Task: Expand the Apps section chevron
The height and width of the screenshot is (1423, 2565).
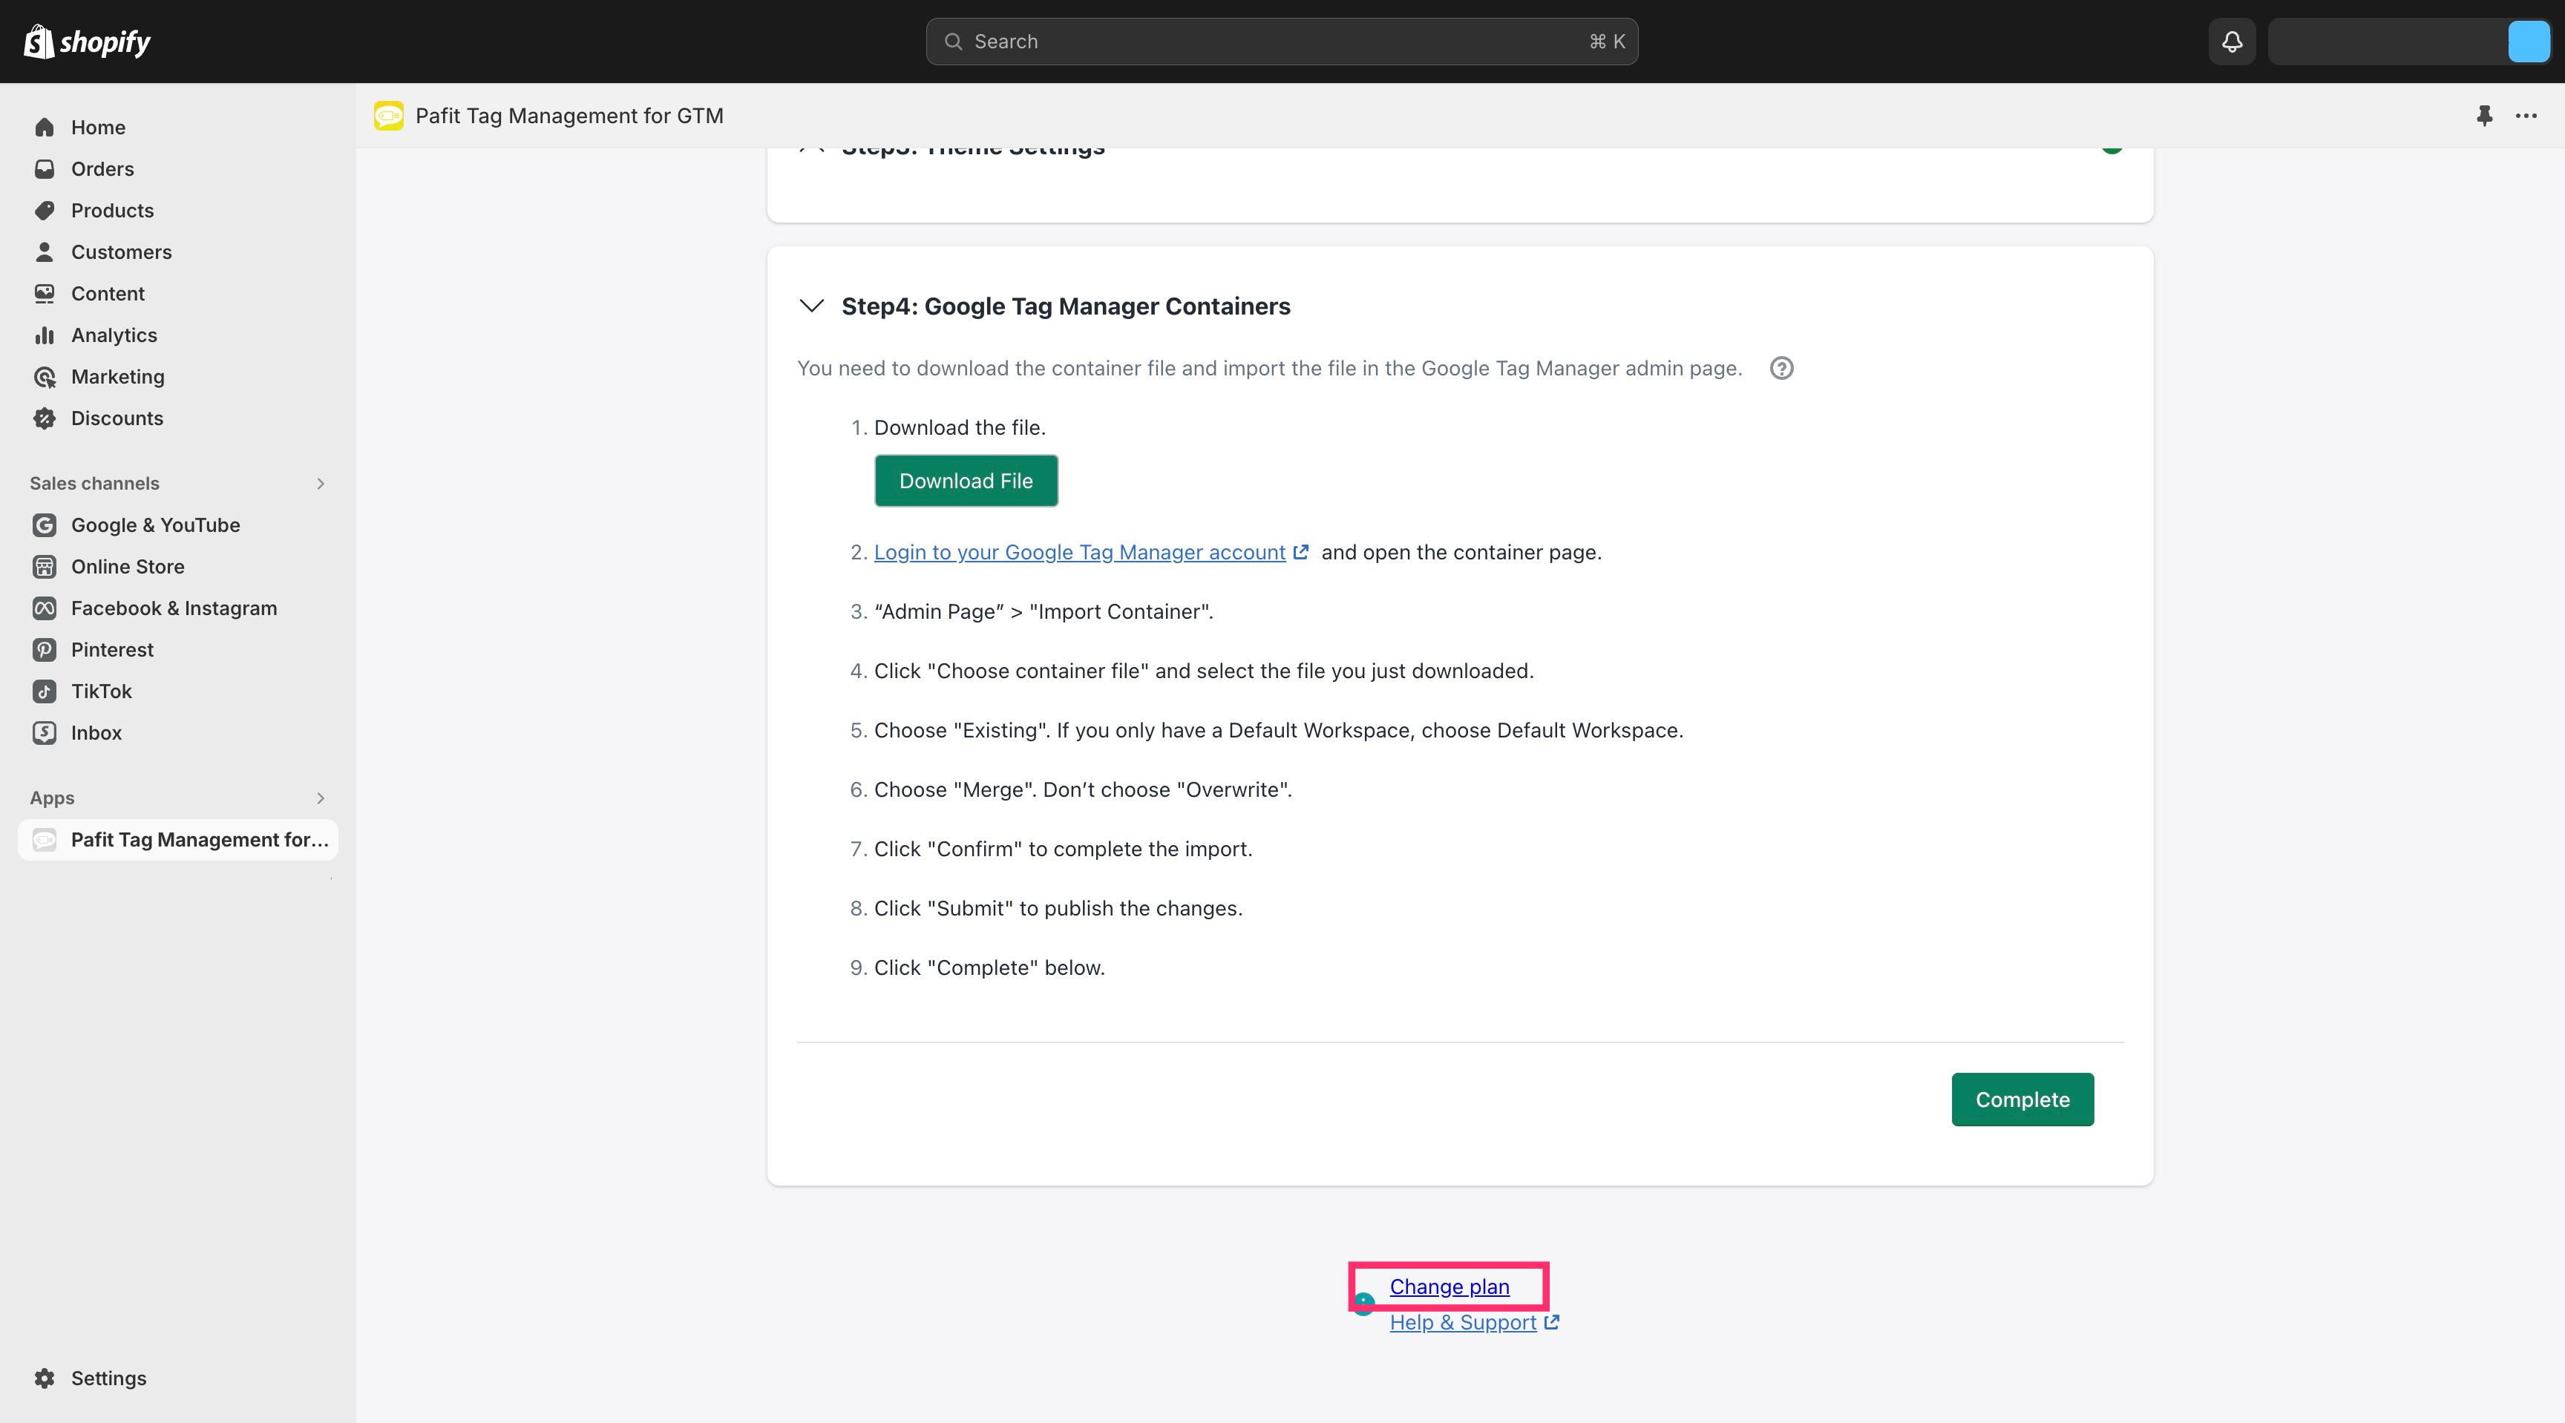Action: tap(321, 798)
